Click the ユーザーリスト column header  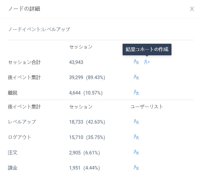click(x=147, y=107)
